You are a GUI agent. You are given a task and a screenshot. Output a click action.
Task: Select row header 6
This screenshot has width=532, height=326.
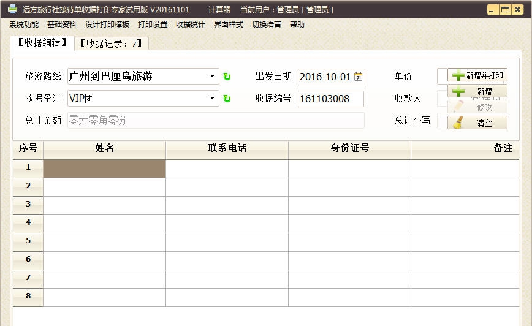tap(28, 260)
